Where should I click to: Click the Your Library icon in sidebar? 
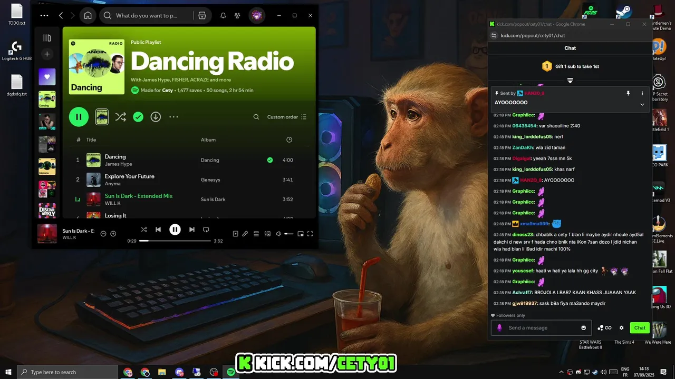pos(47,37)
